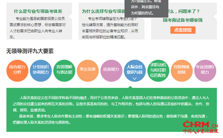Select the 专业(创新)能力 circle
This screenshot has height=138, width=223.
(205, 70)
